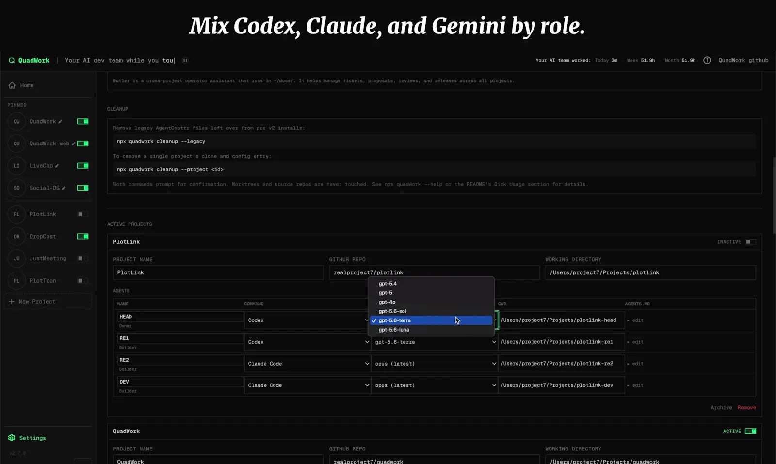Select the QU avatar for QuadWork project
Image resolution: width=776 pixels, height=464 pixels.
click(x=16, y=122)
